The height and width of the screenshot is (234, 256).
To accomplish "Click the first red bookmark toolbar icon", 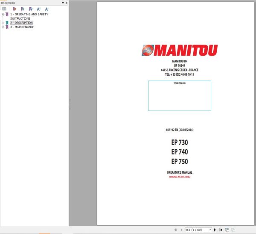I will pyautogui.click(x=15, y=9).
